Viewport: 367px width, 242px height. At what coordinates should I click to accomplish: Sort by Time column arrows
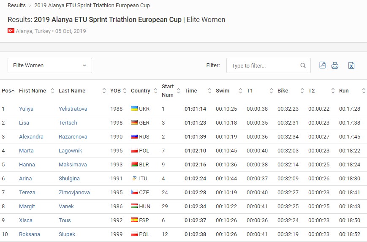[x=209, y=91]
